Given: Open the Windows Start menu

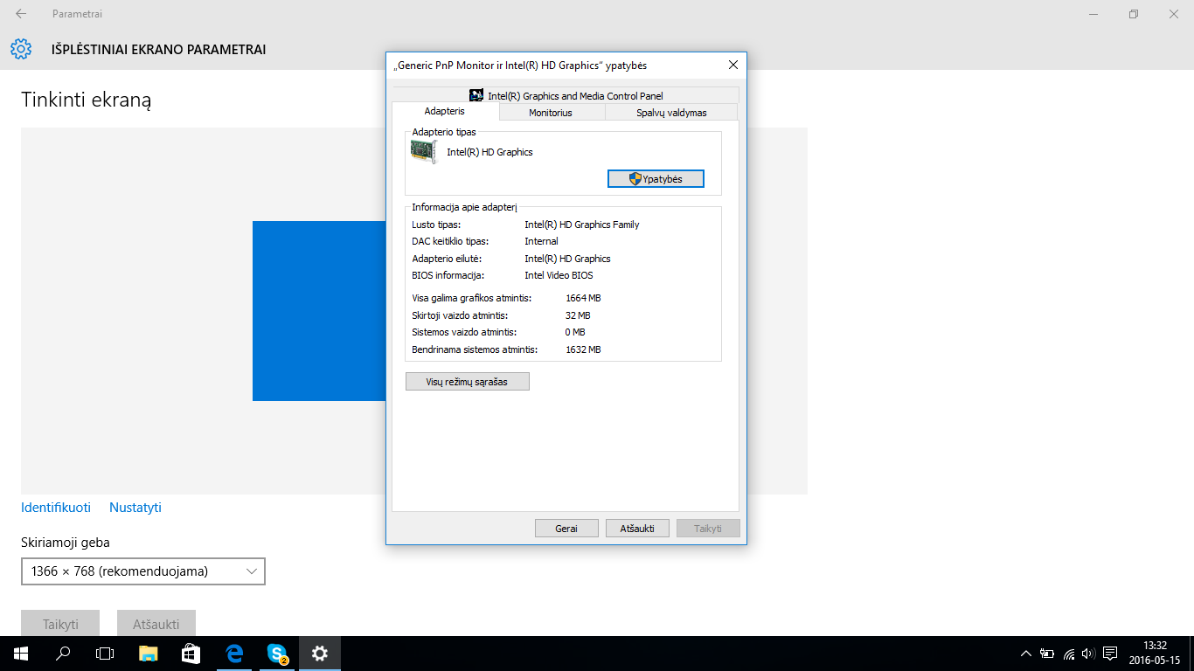Looking at the screenshot, I should (x=20, y=653).
